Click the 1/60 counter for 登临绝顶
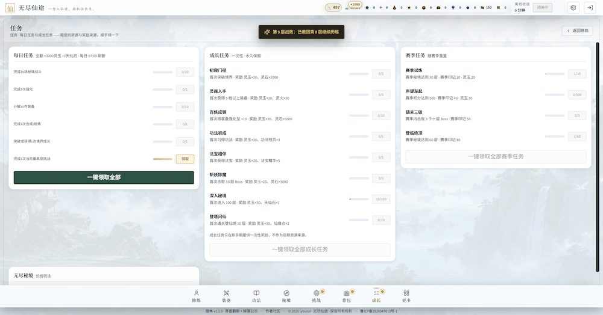This screenshot has height=315, width=603. coord(577,136)
